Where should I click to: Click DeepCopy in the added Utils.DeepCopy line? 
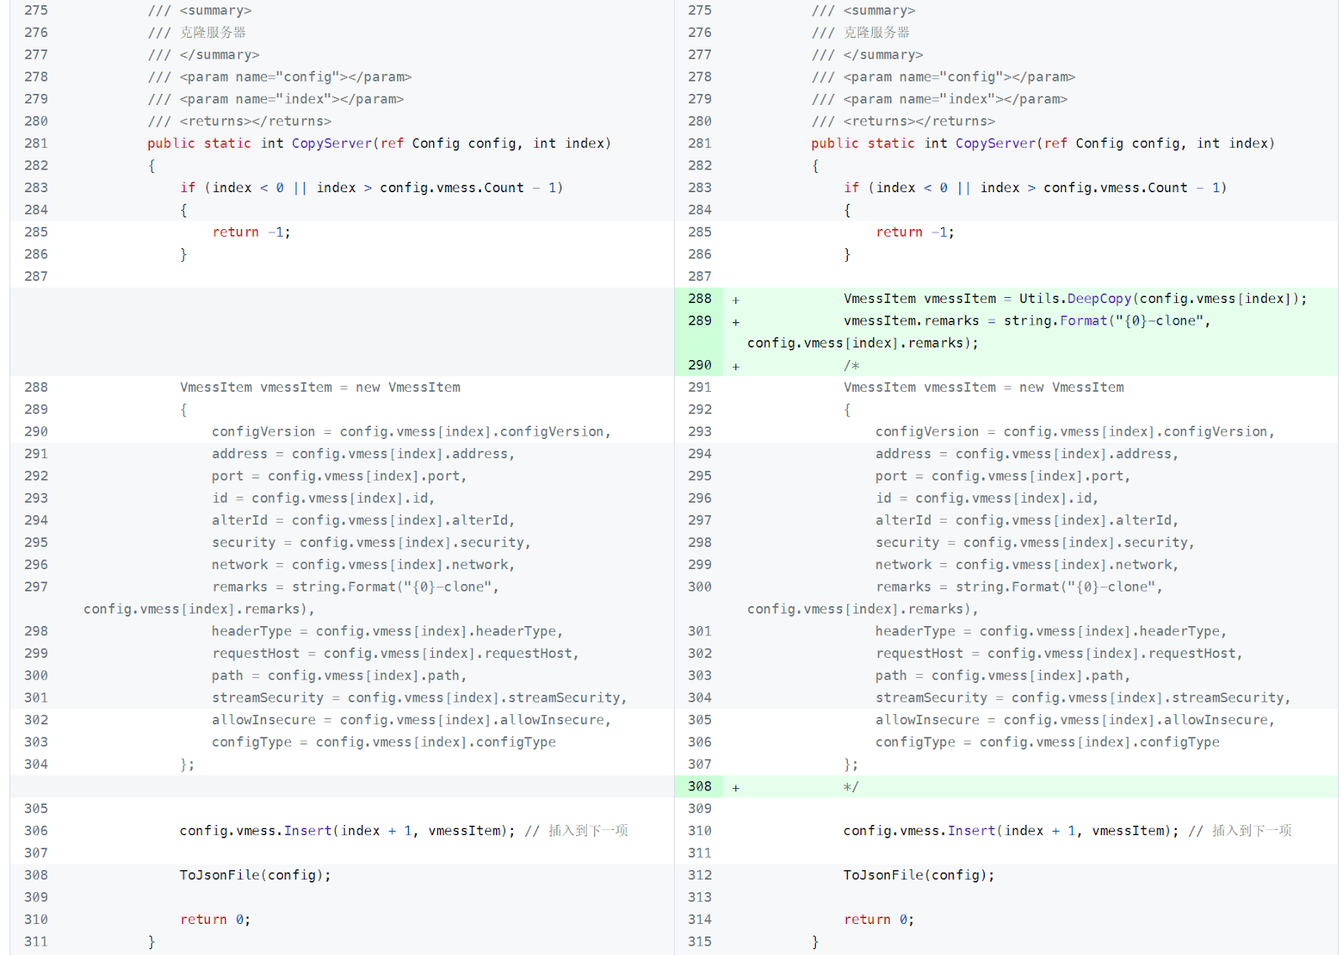tap(1099, 299)
